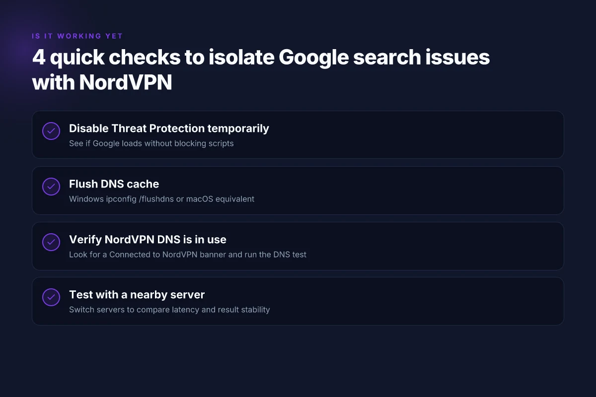Click the 'Look for a Connected to NordVPN banner' text
Image resolution: width=596 pixels, height=397 pixels.
point(188,255)
